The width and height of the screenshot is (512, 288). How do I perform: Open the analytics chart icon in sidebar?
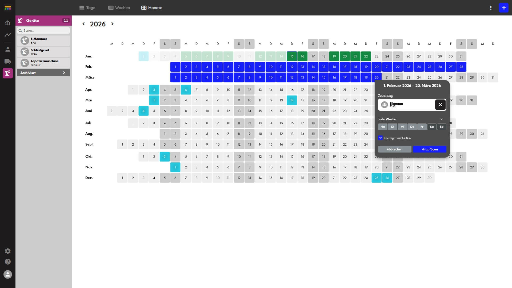(x=8, y=35)
